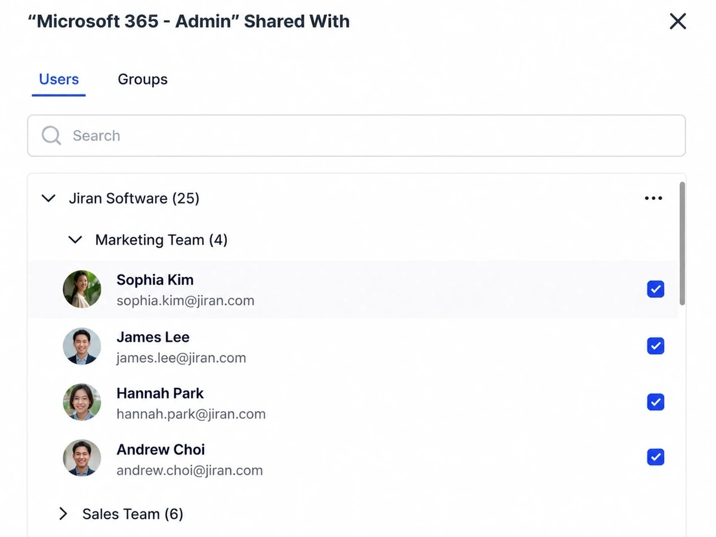This screenshot has width=716, height=537.
Task: Select the name James Lee
Action: pyautogui.click(x=153, y=337)
